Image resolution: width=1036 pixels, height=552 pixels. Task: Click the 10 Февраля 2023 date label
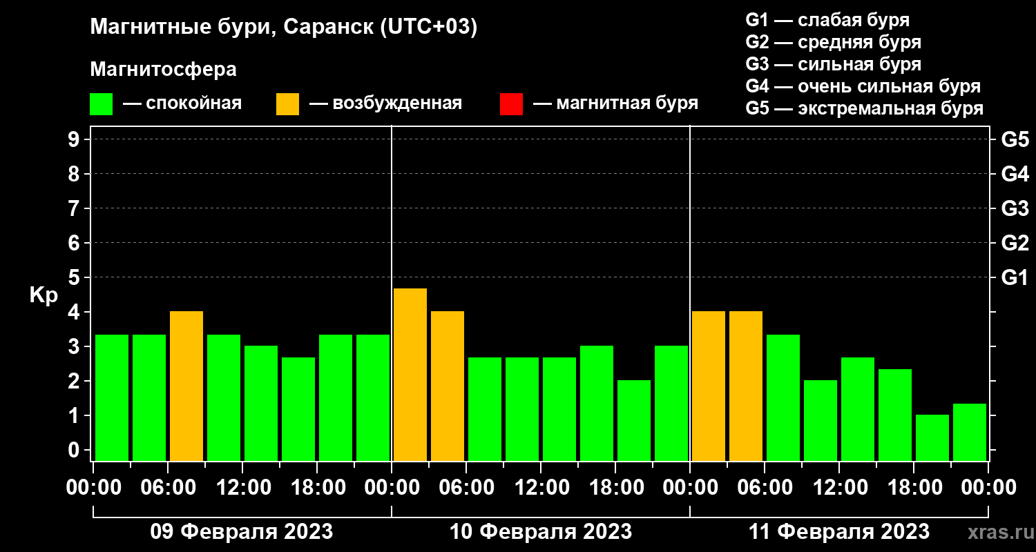tap(541, 532)
